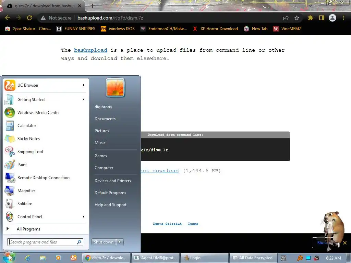Image resolution: width=351 pixels, height=263 pixels.
Task: Open Chrome three-dot menu
Action: pos(343,18)
